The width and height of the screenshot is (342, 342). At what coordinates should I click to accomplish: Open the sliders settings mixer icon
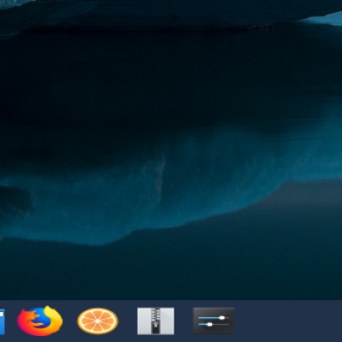click(214, 321)
